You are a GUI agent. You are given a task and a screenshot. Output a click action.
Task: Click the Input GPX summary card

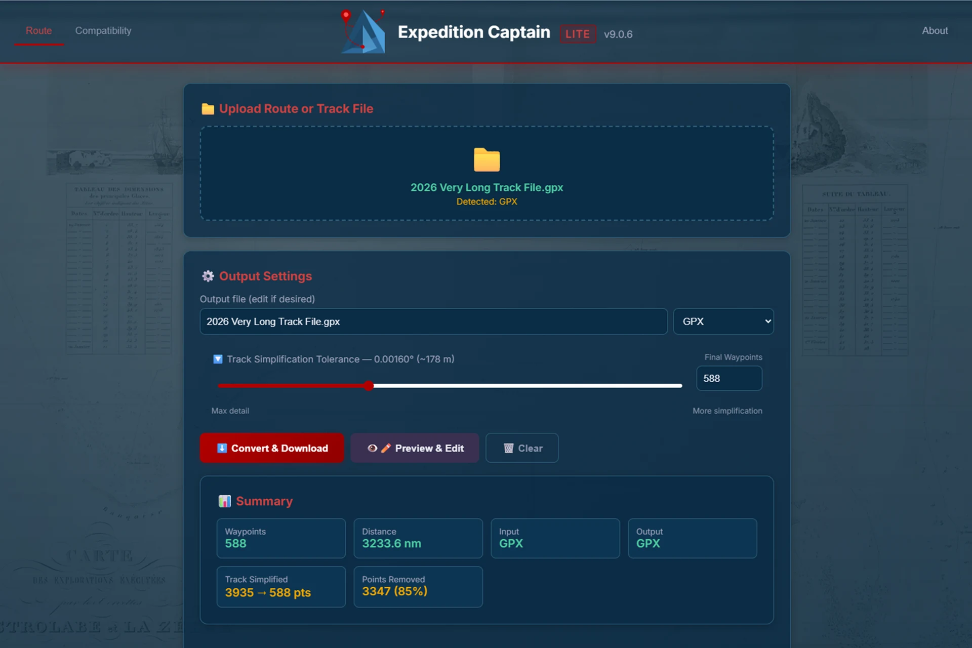555,538
